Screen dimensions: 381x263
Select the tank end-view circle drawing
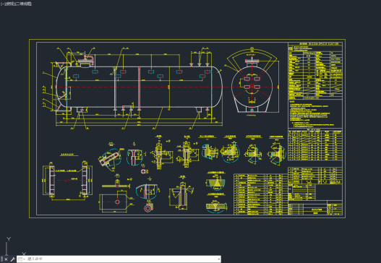pos(252,87)
